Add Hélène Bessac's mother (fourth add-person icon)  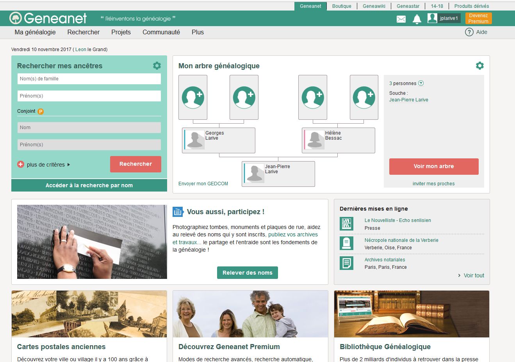tap(364, 97)
